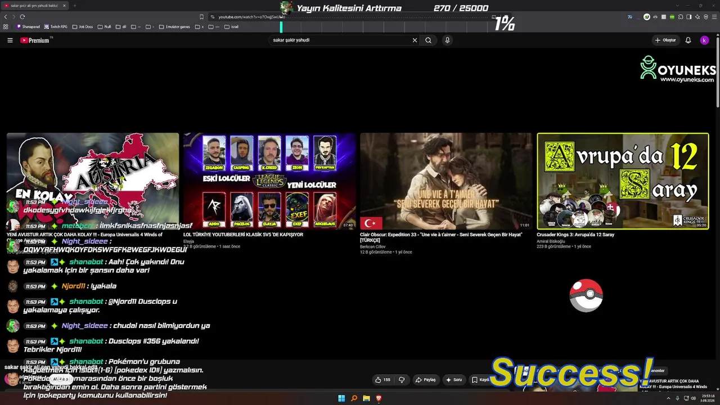Click the Soru ask button
This screenshot has width=720, height=405.
point(453,380)
